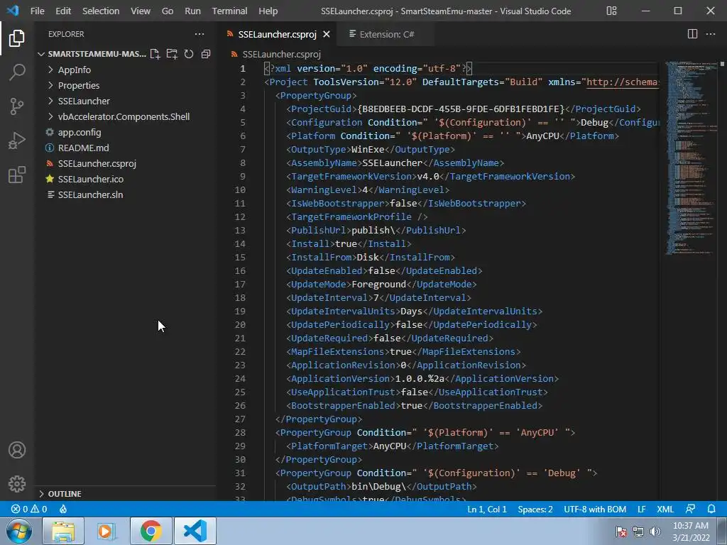The height and width of the screenshot is (545, 727).
Task: Change end of line sequence LF
Action: click(642, 509)
